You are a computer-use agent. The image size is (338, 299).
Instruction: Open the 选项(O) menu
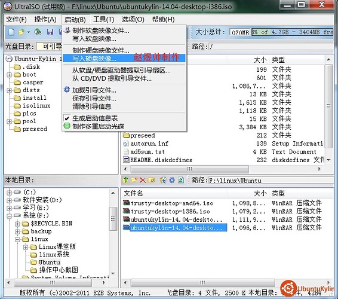coord(133,19)
